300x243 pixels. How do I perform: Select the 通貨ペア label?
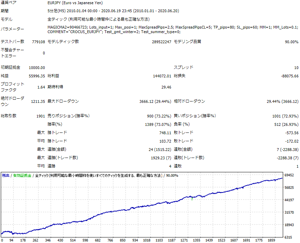tap(9, 3)
